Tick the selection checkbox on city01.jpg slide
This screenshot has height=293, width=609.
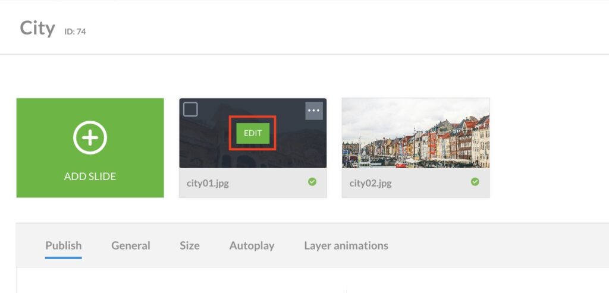tap(190, 109)
